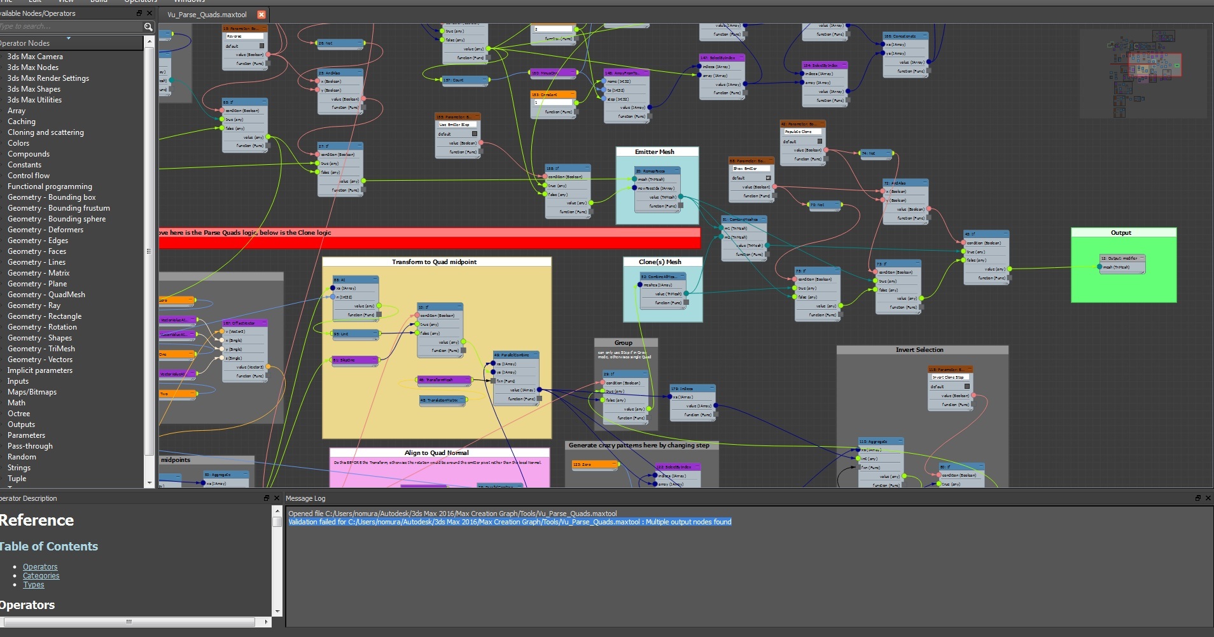The height and width of the screenshot is (637, 1214).
Task: Click scroll-right arrow in Operator Description
Action: [266, 622]
